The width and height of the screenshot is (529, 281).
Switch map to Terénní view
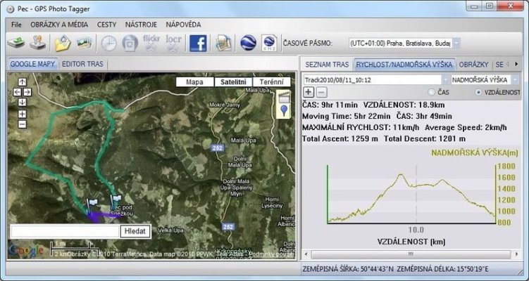(271, 81)
